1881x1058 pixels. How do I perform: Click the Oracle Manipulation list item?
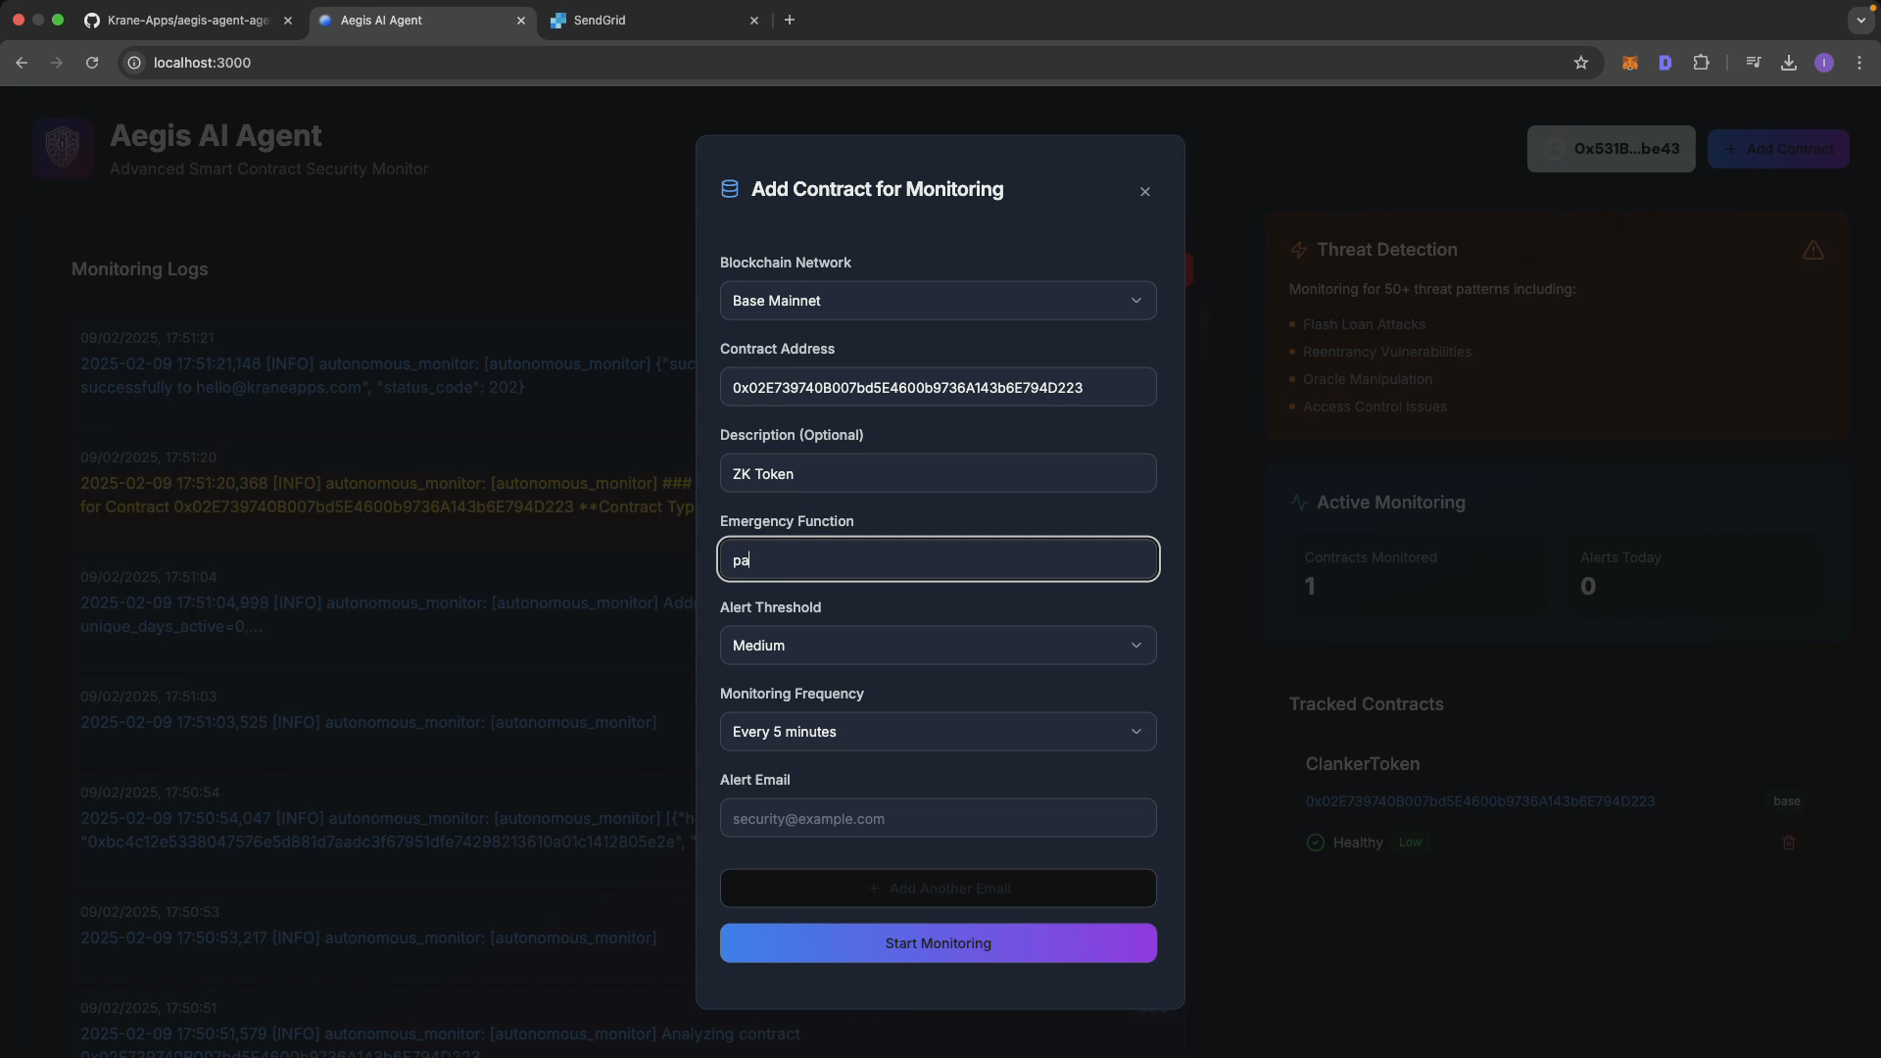1367,379
